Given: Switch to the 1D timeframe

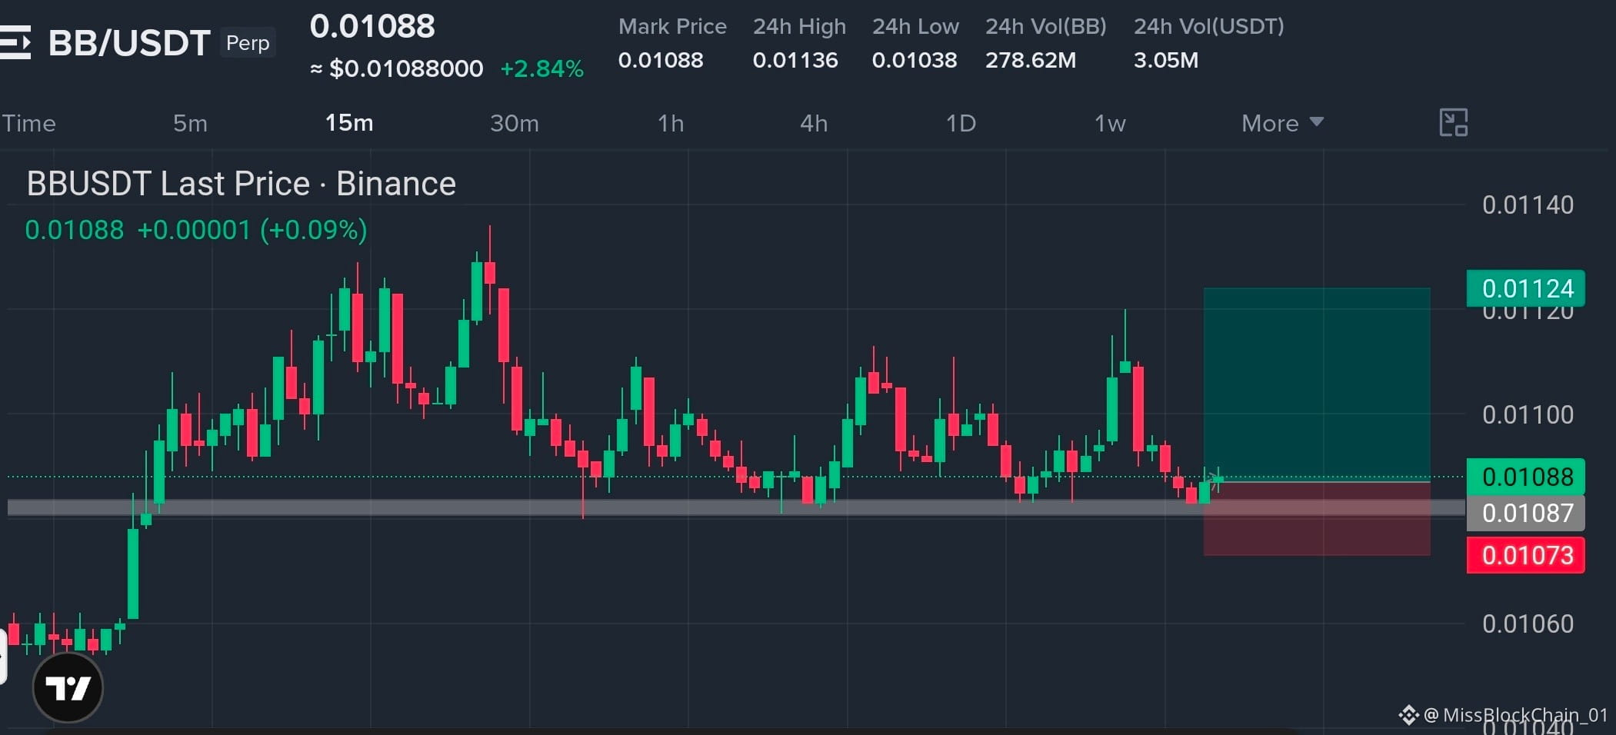Looking at the screenshot, I should click(961, 123).
